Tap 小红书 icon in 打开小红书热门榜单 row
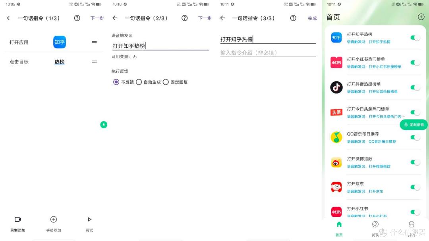Viewport: 429px width, 241px height. pos(336,63)
